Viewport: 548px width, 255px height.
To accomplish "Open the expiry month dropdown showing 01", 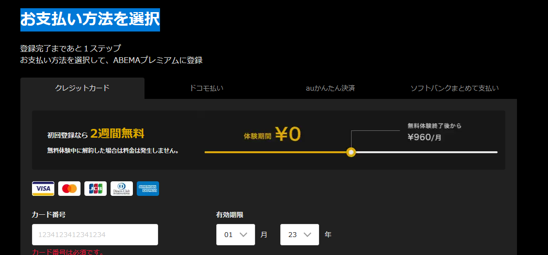I will pos(236,235).
